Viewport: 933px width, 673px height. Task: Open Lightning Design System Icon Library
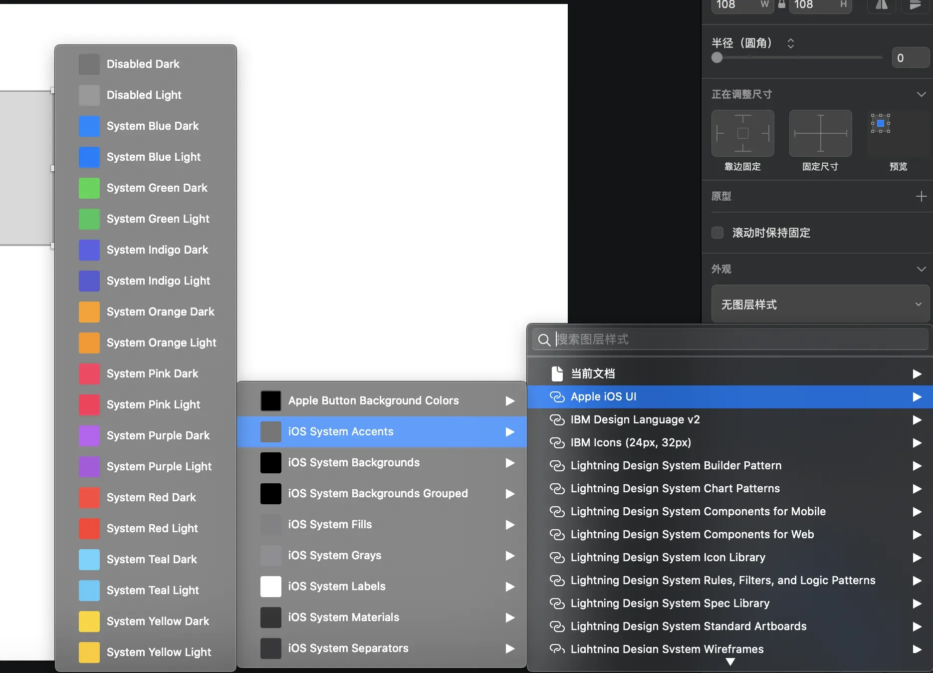730,558
